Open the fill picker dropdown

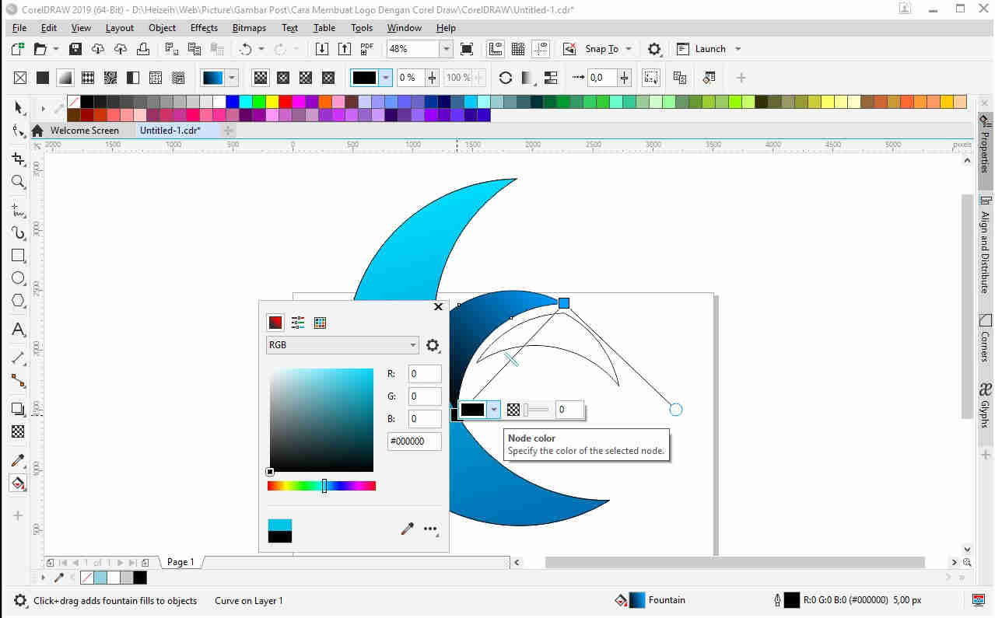pyautogui.click(x=232, y=78)
